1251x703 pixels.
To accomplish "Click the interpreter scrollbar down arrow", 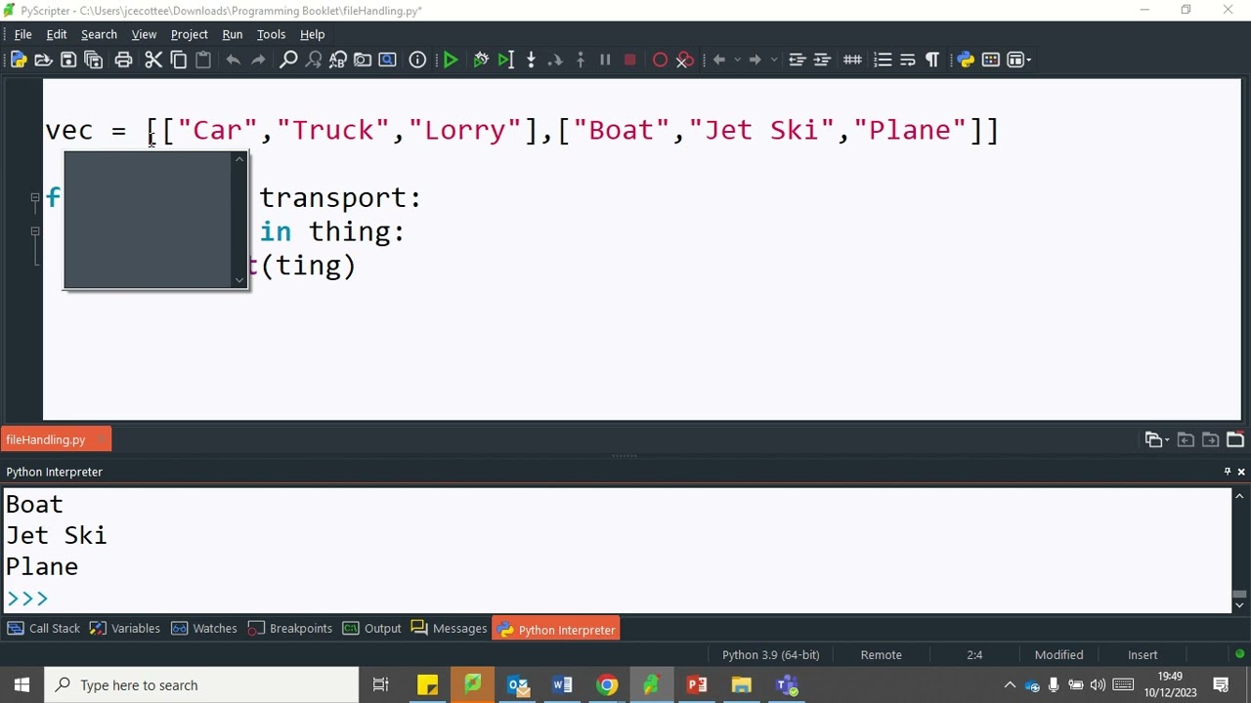I will point(1239,604).
